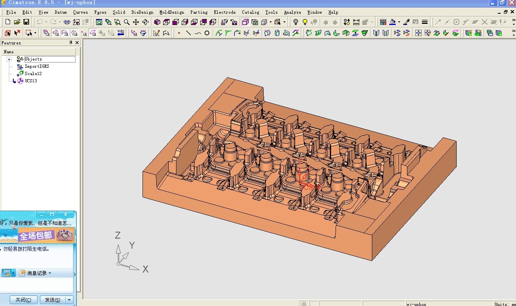Screen dimensions: 516x306
Task: Click the Zoom All view icon
Action: (x=99, y=22)
